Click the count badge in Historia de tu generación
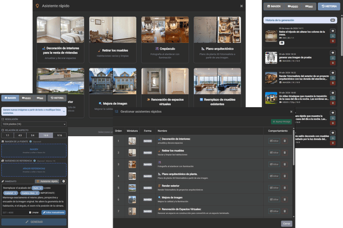343x228 pixels. [x=333, y=21]
